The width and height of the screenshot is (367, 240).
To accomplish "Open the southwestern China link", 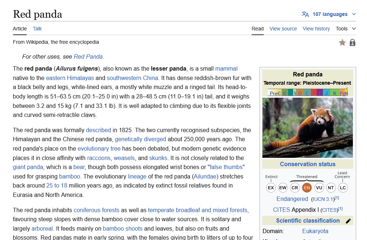I will (x=132, y=78).
